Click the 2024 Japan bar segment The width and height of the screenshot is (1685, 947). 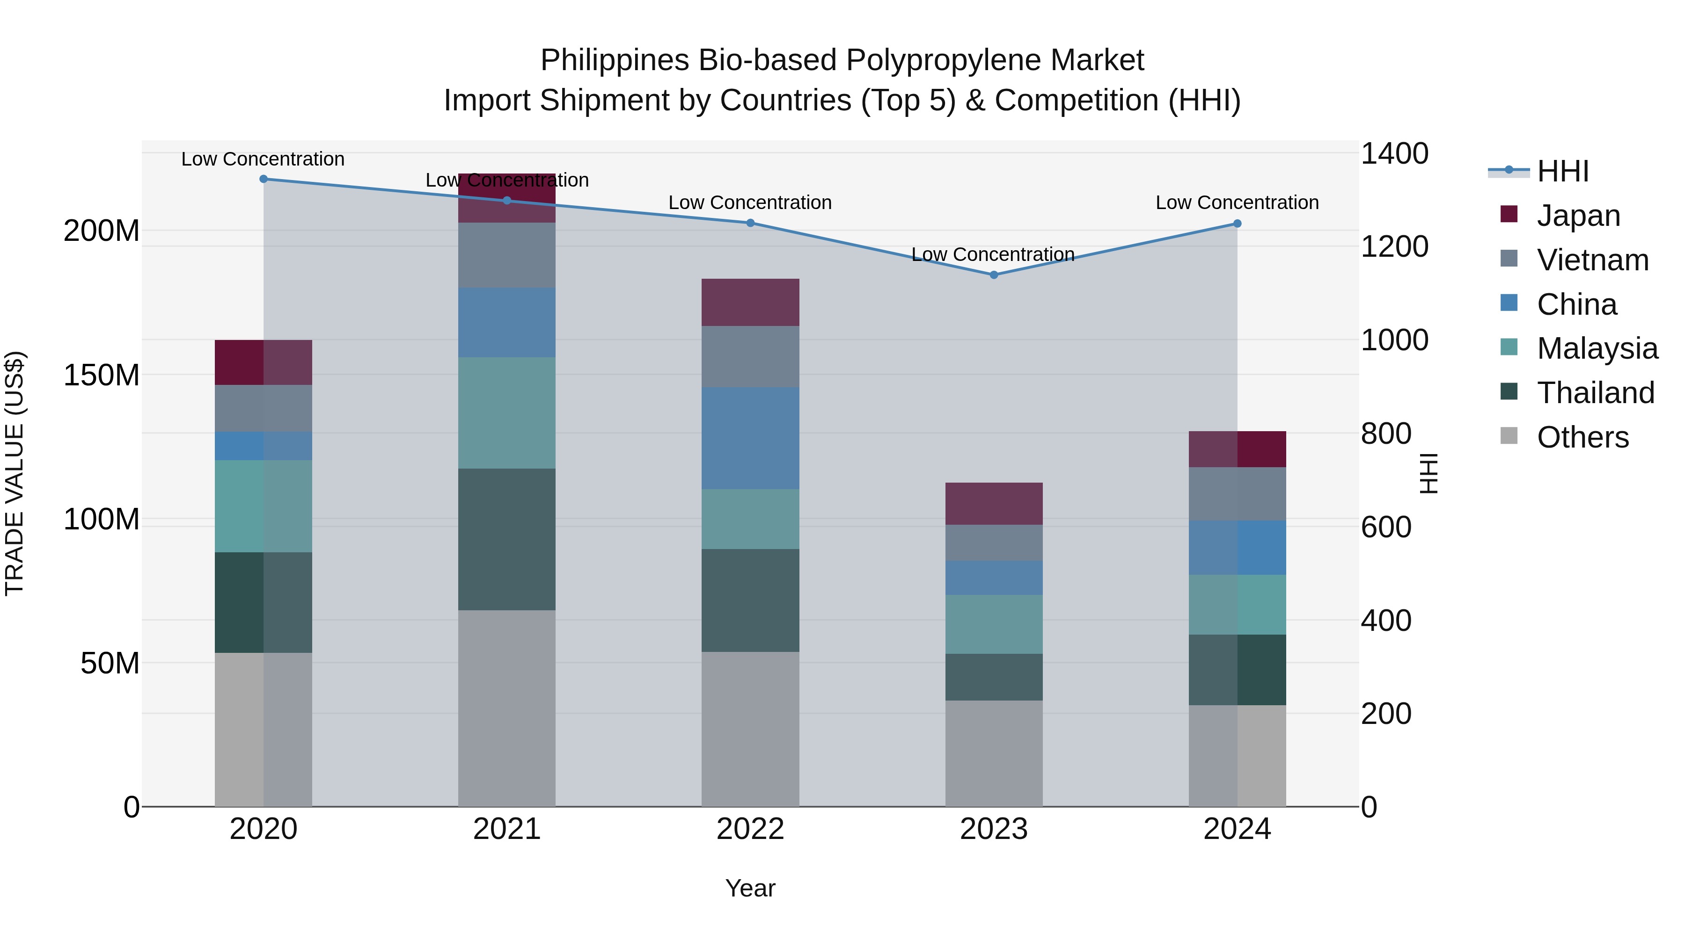pos(1237,449)
